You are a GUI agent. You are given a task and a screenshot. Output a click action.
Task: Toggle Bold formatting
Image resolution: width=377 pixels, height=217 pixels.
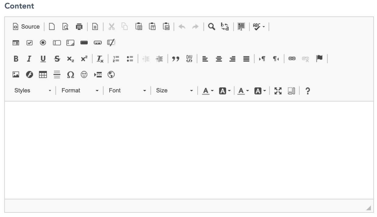coord(16,59)
